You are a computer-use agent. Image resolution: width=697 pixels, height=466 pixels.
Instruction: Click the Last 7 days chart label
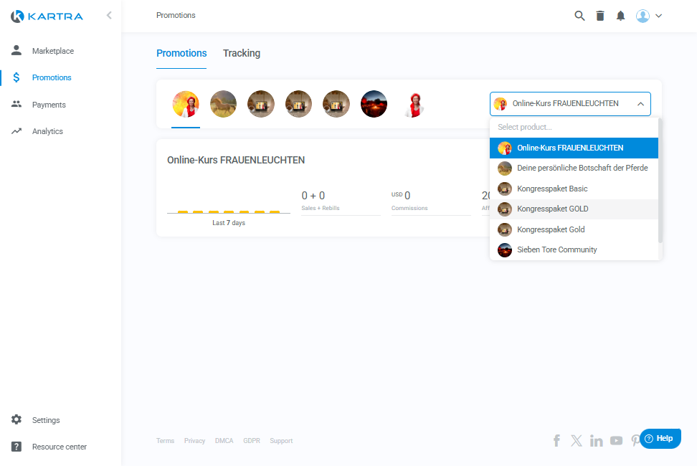[229, 223]
